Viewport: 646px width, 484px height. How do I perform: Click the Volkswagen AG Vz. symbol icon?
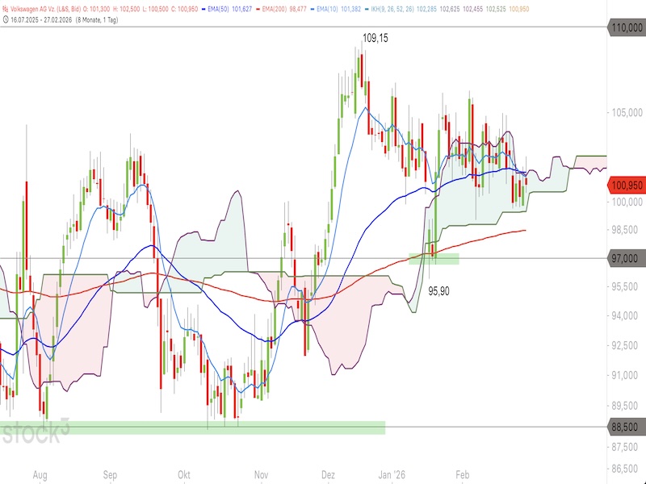tap(5, 7)
